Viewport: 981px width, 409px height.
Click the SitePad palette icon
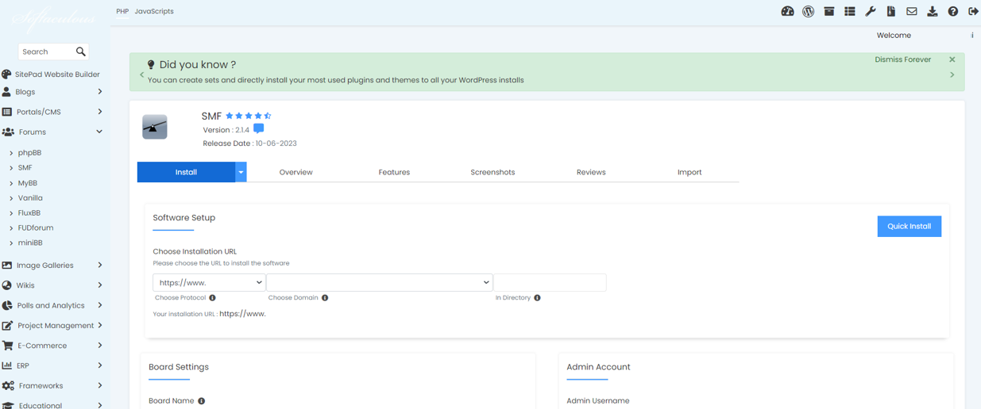click(x=6, y=75)
